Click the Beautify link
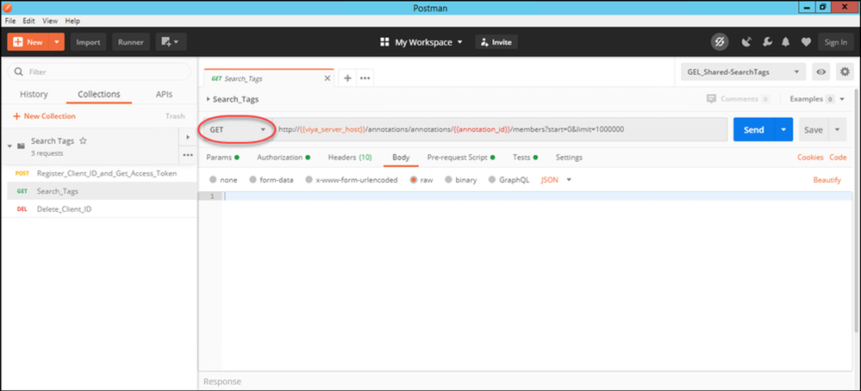Image resolution: width=861 pixels, height=391 pixels. [827, 180]
